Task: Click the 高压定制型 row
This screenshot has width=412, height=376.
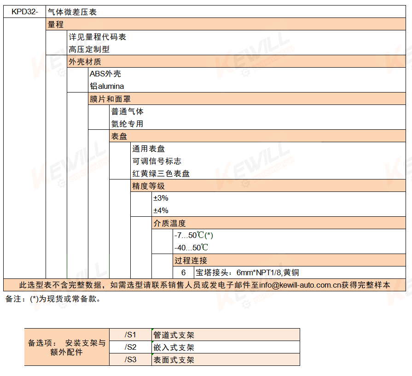Action: click(237, 49)
